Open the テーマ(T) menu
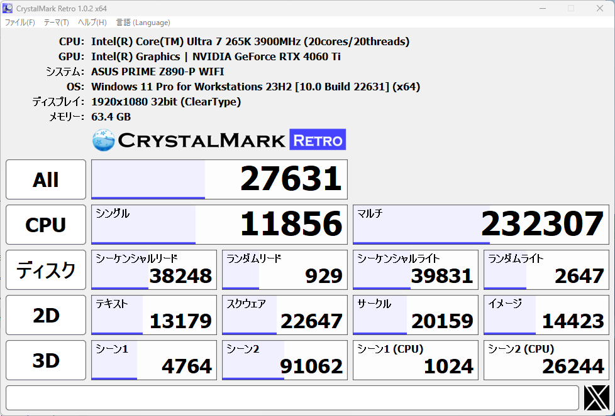The height and width of the screenshot is (416, 615). tap(56, 23)
